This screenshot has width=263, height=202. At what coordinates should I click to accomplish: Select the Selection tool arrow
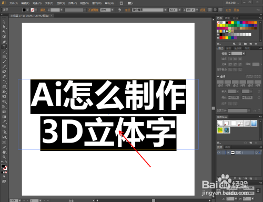pos(4,22)
